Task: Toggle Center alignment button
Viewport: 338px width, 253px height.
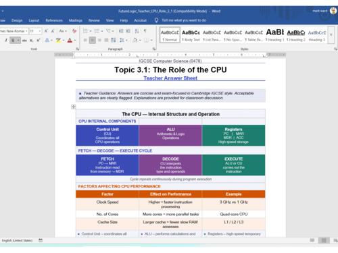Action: point(92,40)
